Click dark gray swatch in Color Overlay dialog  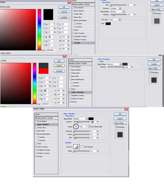click(125, 64)
